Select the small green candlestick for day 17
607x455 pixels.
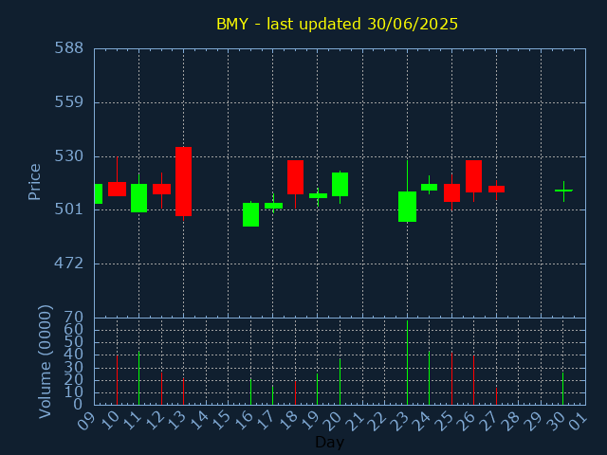click(273, 206)
